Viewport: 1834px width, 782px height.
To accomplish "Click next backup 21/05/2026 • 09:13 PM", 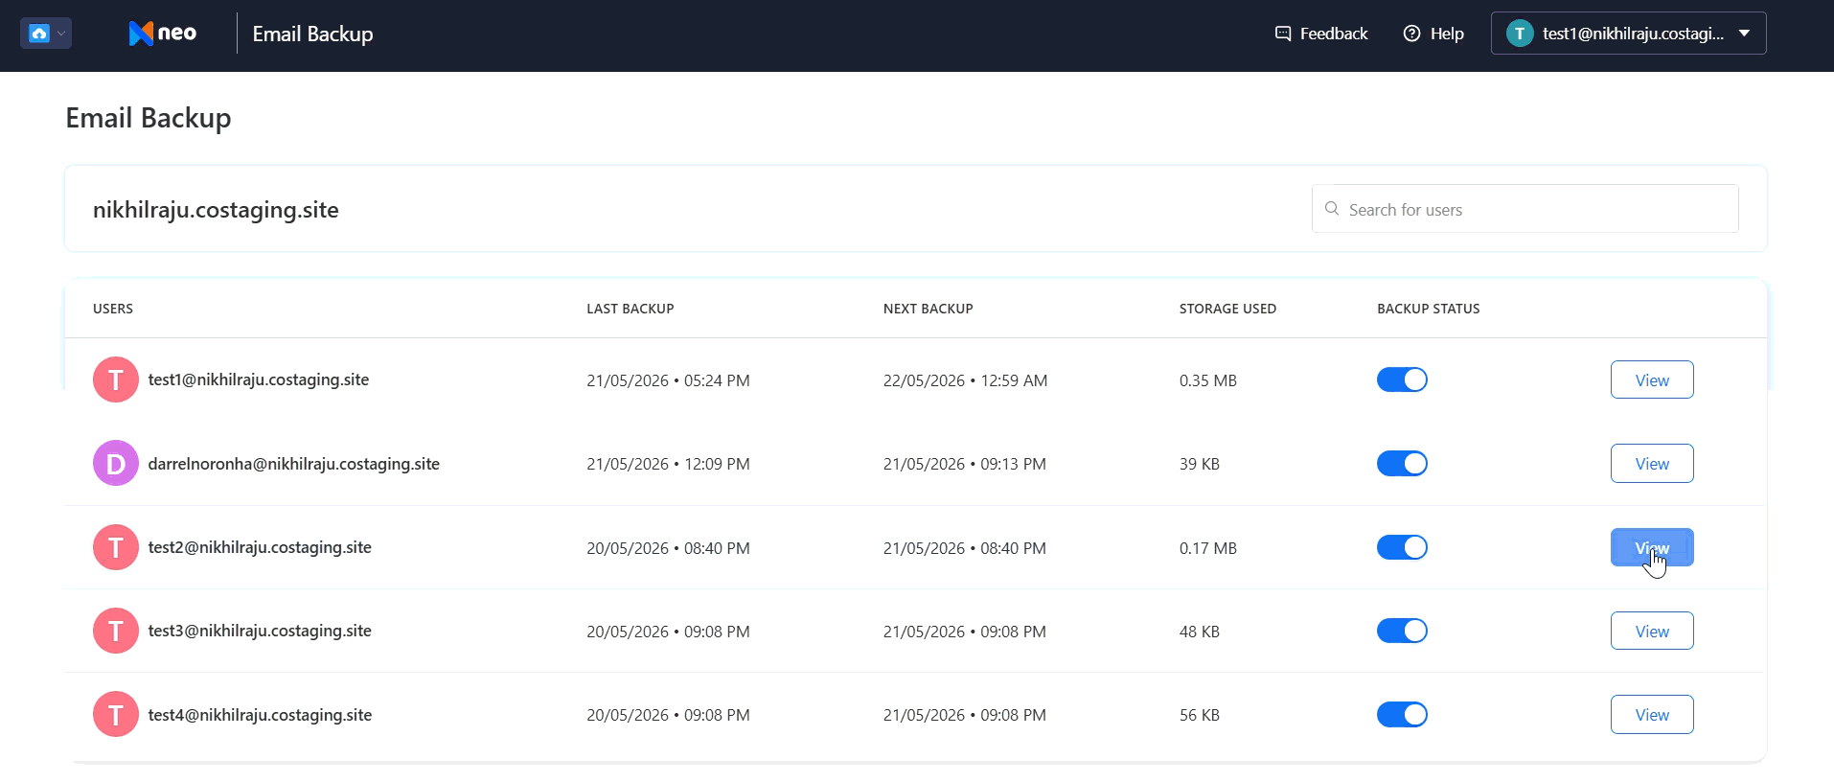I will (x=965, y=464).
